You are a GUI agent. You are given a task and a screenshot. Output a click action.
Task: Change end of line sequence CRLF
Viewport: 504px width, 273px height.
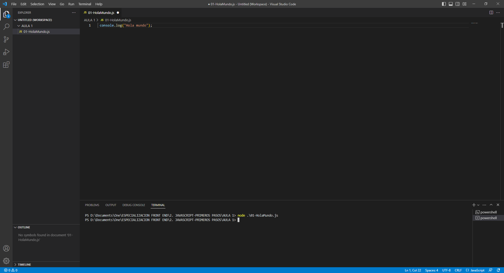click(458, 270)
